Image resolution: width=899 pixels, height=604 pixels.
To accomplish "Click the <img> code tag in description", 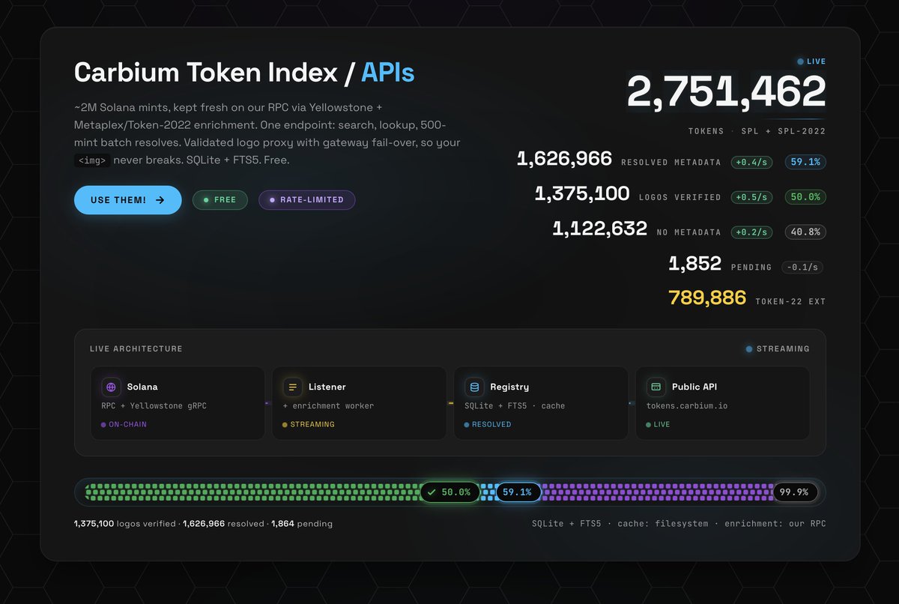I will (x=92, y=160).
